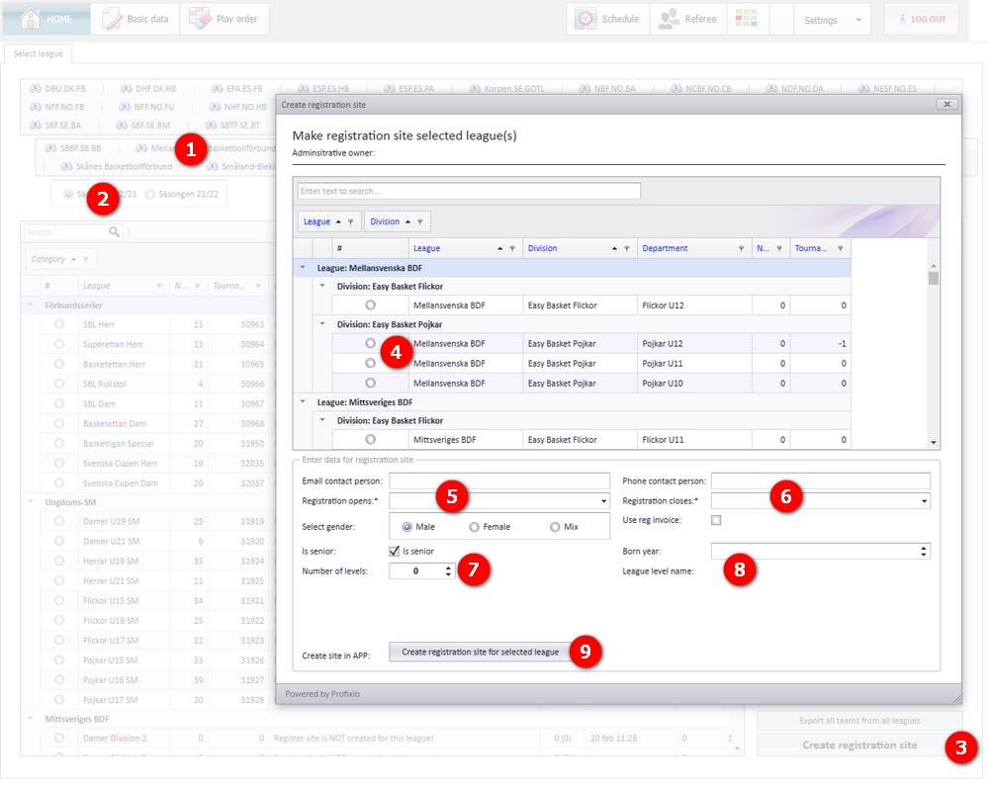Click filter icon on the Department column

(741, 249)
